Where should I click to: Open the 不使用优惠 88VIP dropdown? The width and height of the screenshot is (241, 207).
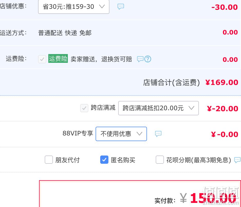click(x=121, y=134)
